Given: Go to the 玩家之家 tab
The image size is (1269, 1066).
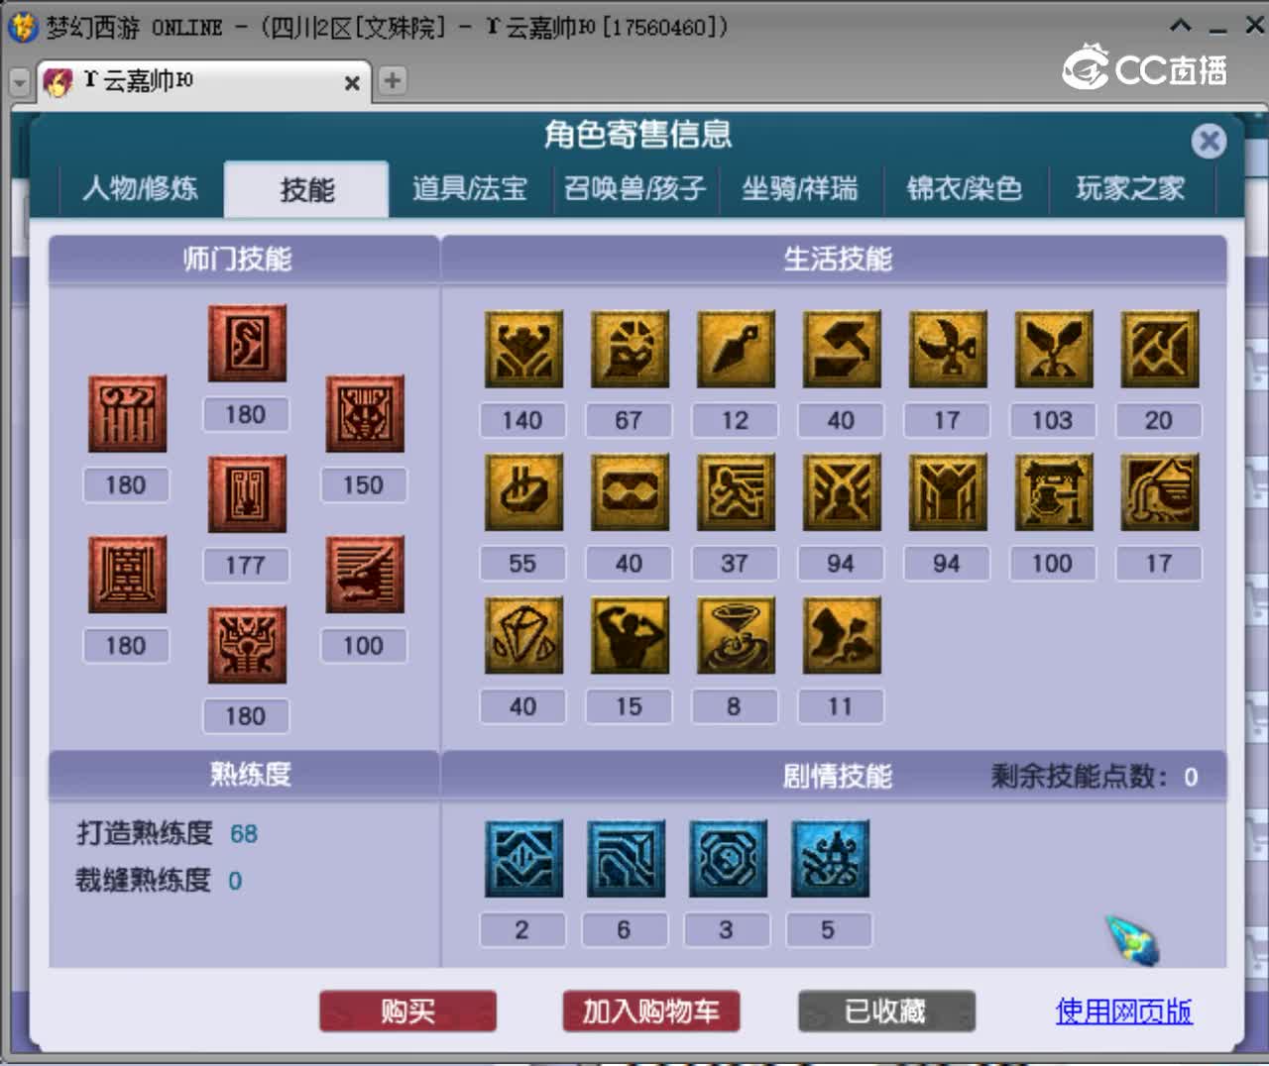Looking at the screenshot, I should pyautogui.click(x=1130, y=188).
